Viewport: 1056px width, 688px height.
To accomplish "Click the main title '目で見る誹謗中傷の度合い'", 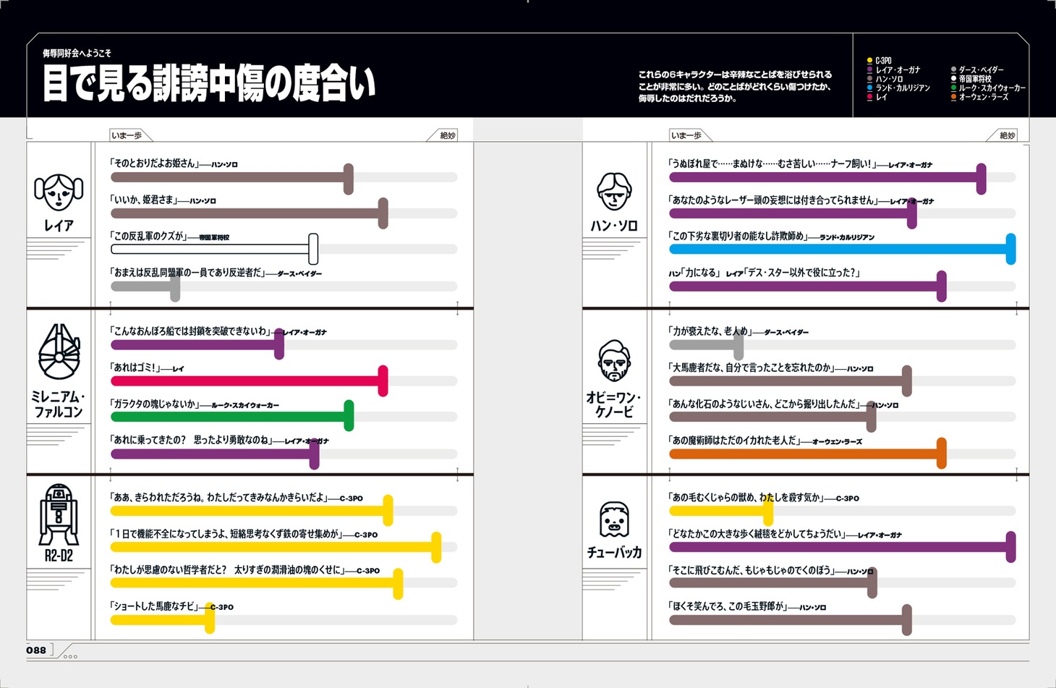I will click(x=209, y=84).
